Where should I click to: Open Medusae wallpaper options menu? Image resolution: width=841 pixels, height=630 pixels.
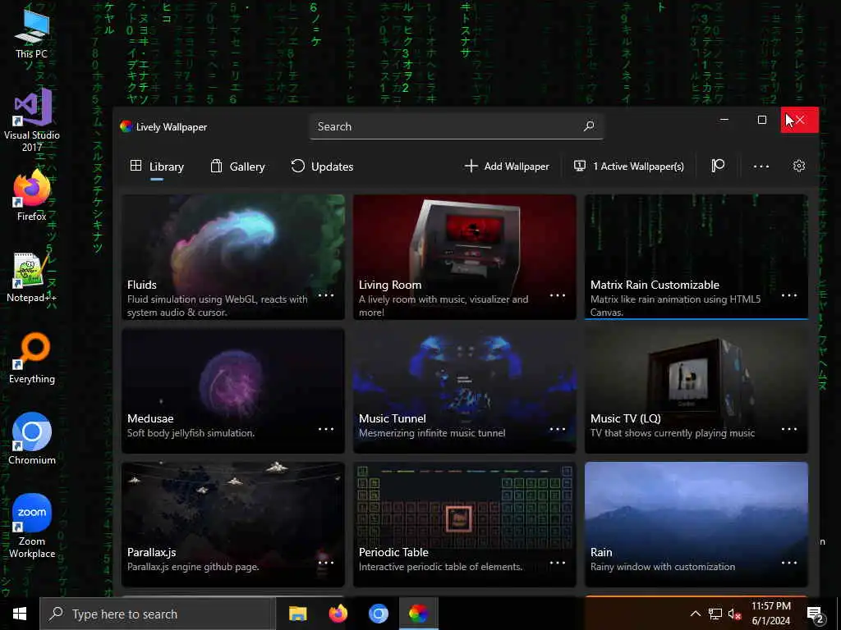[325, 429]
